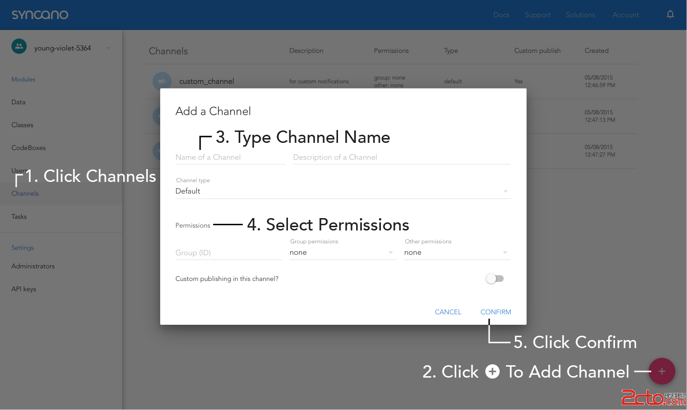
Task: Expand the Other permissions dropdown
Action: [x=457, y=252]
